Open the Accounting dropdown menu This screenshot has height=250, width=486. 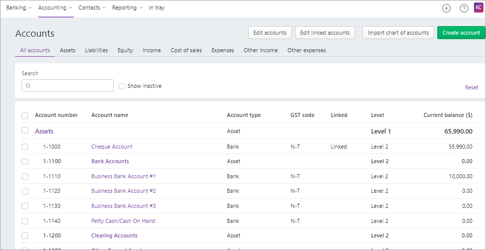click(55, 8)
